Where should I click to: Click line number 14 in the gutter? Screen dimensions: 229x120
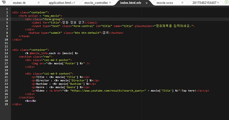[x=6, y=53]
